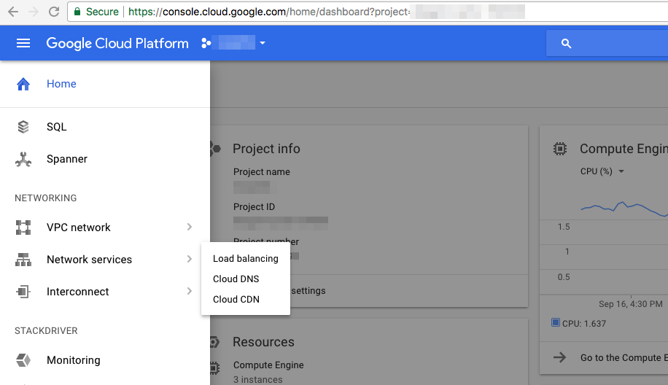Expand the VPC network submenu chevron
This screenshot has height=385, width=668.
pyautogui.click(x=190, y=227)
